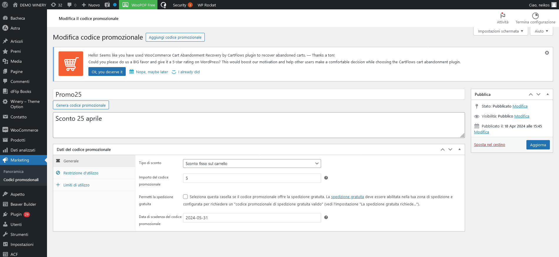
Task: Click the help icon beside the expiry date
Action: point(326,217)
